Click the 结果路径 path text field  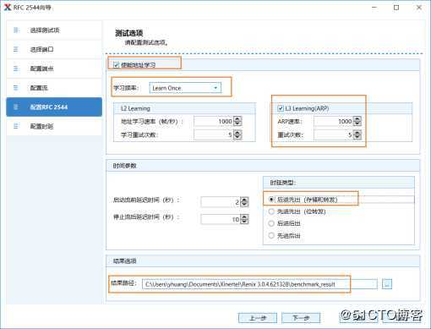click(259, 284)
